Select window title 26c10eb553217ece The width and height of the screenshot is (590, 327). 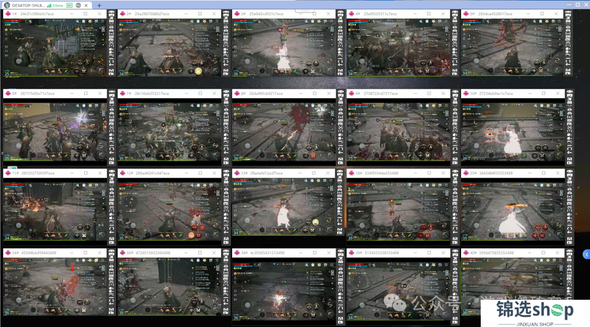pyautogui.click(x=152, y=94)
